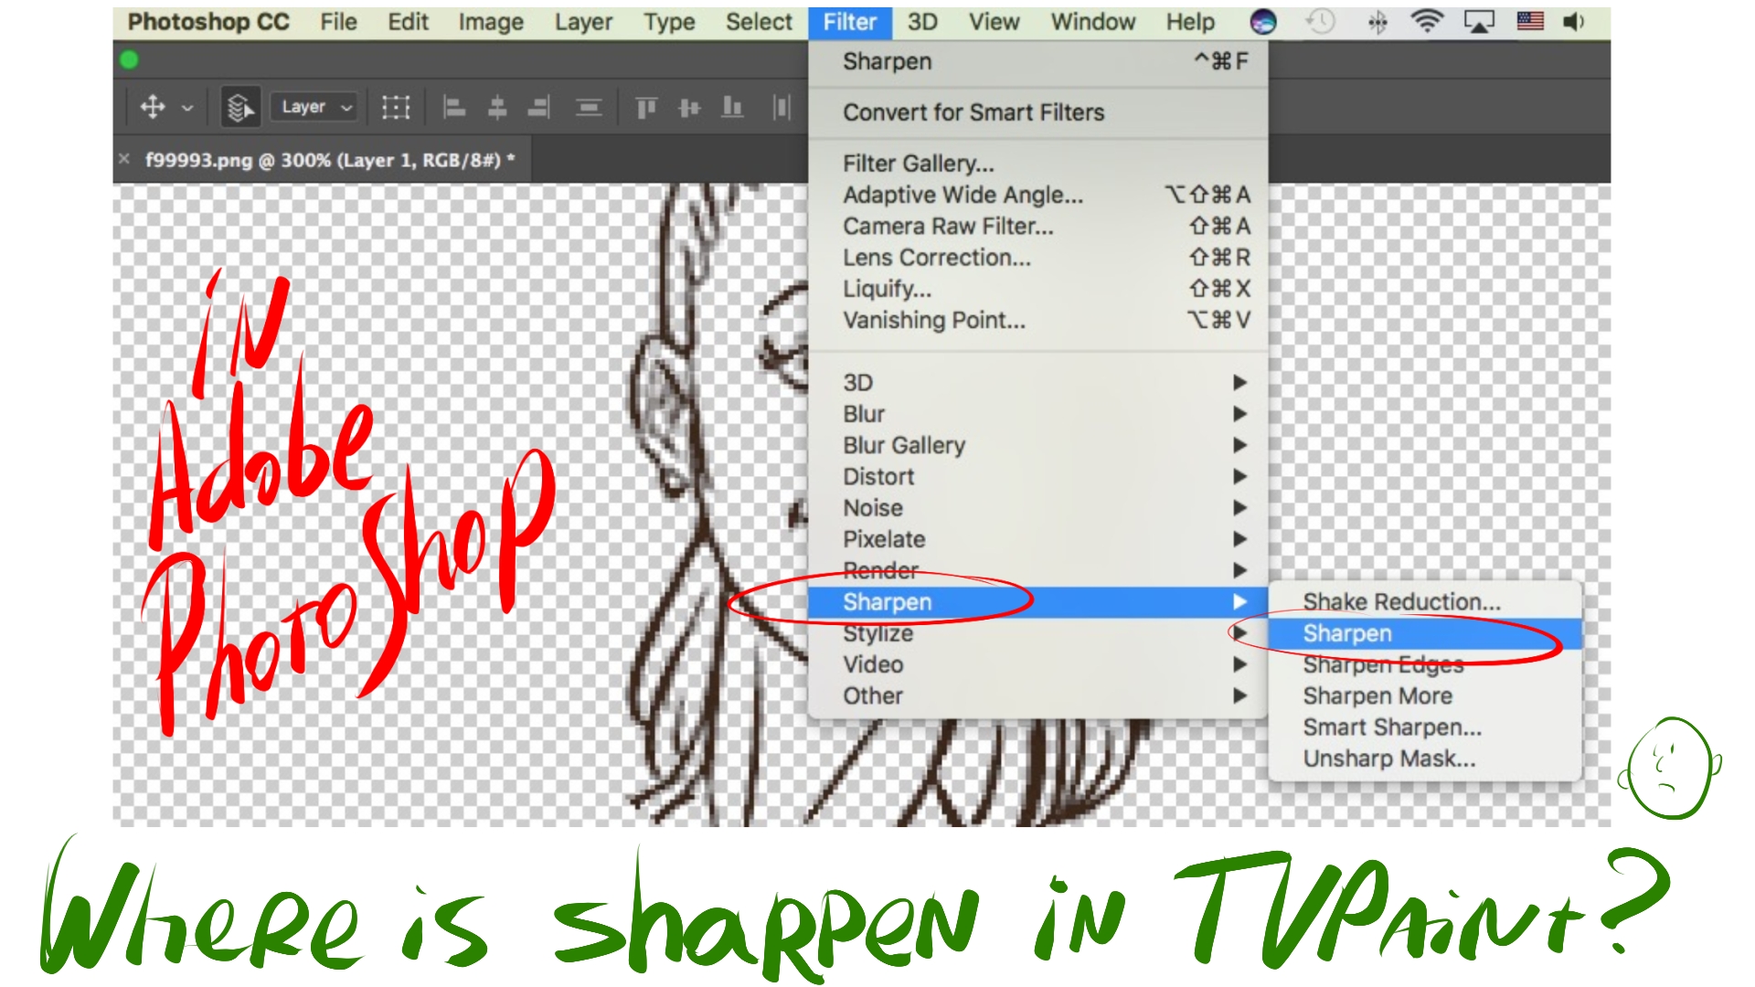
Task: Click the green window zoom button
Action: tap(129, 59)
